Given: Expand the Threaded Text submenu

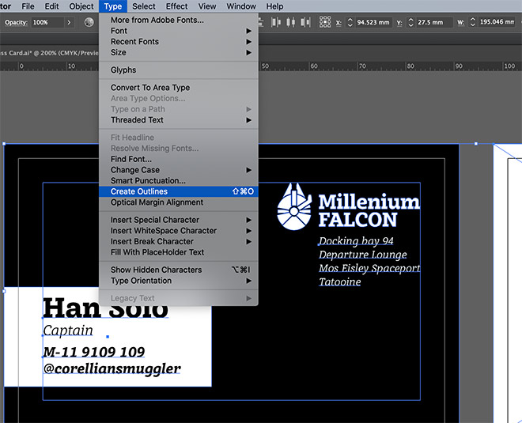Looking at the screenshot, I should 179,120.
